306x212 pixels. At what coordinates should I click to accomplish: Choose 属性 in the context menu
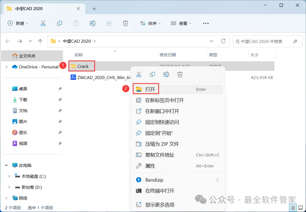click(178, 166)
